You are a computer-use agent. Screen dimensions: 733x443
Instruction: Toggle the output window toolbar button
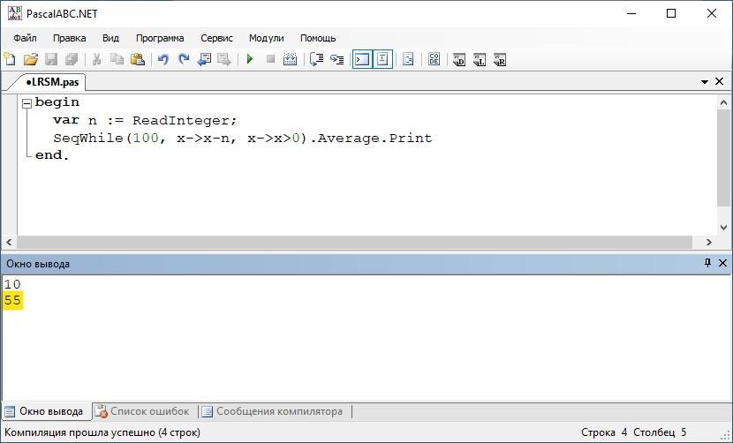click(x=362, y=59)
